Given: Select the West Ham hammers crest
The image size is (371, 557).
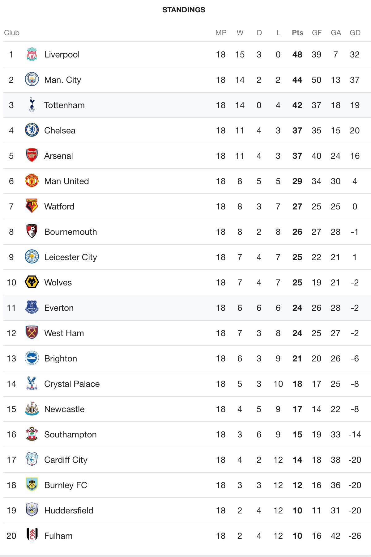Looking at the screenshot, I should pos(32,333).
